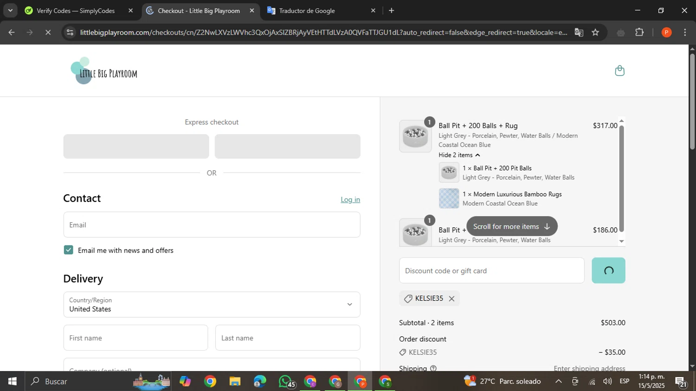Image resolution: width=696 pixels, height=391 pixels.
Task: Open Chrome profile avatar P
Action: point(666,32)
